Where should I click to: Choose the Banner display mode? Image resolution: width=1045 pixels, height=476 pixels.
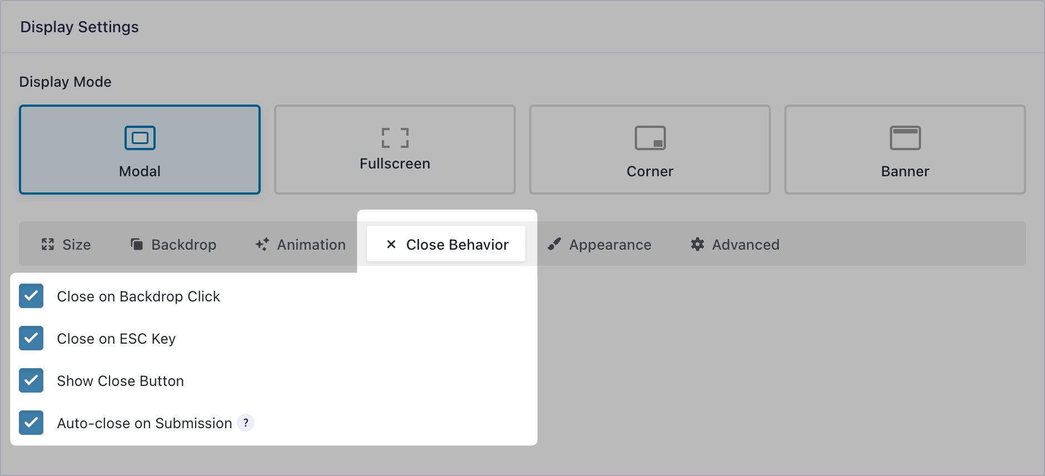click(x=905, y=150)
